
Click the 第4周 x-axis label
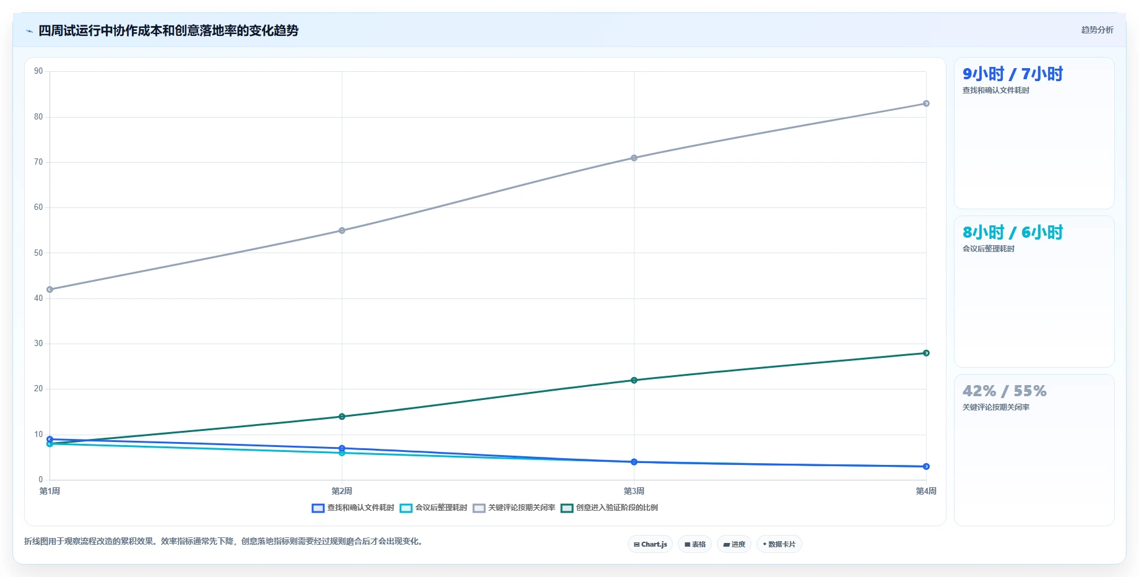(x=926, y=491)
